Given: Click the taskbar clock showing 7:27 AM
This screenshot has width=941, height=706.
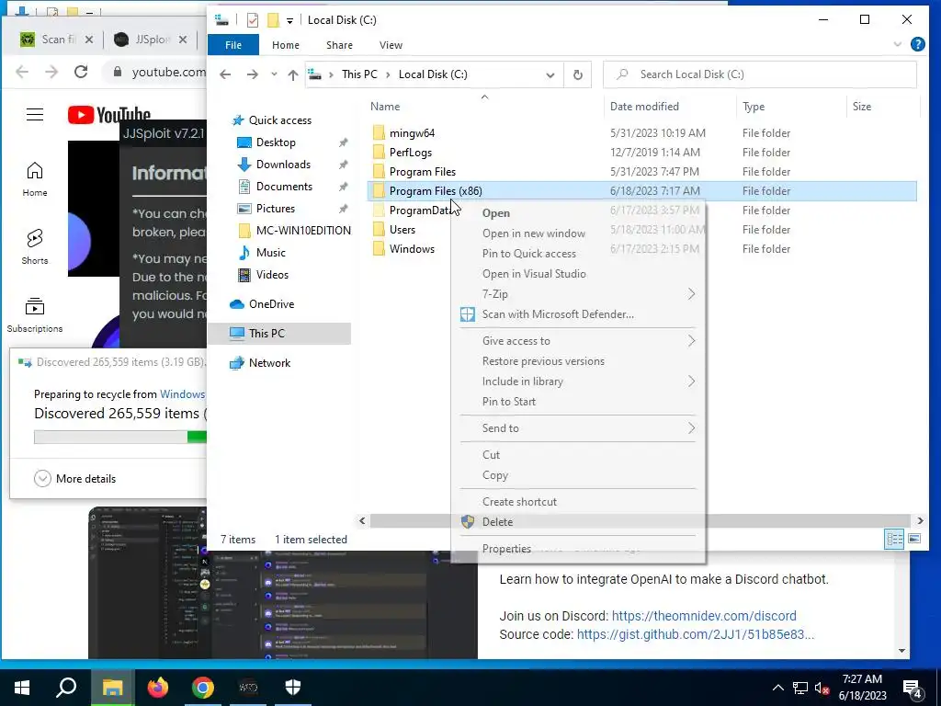Looking at the screenshot, I should point(862,688).
